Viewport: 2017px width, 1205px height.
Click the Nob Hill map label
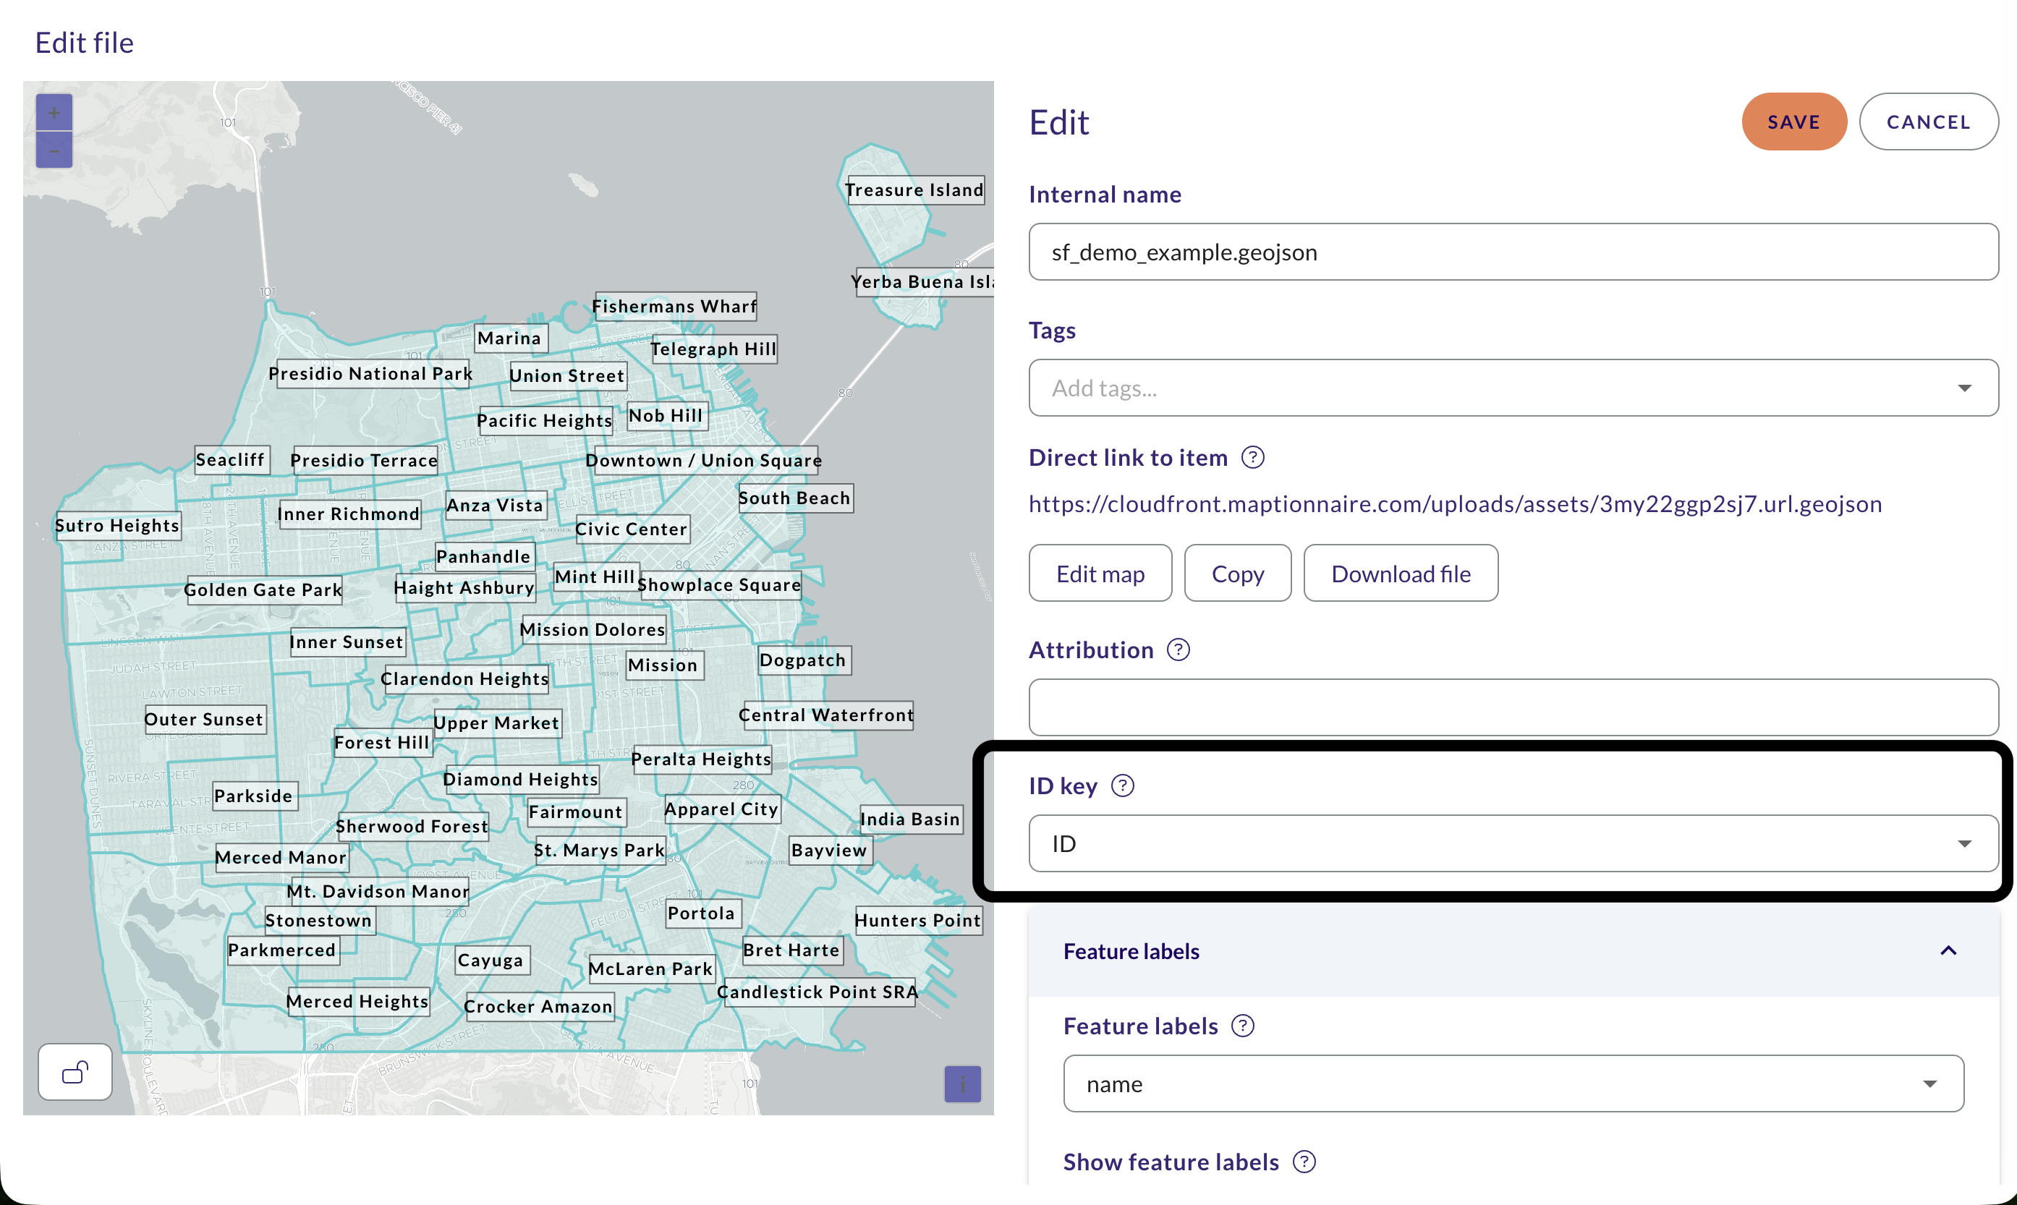(x=666, y=416)
